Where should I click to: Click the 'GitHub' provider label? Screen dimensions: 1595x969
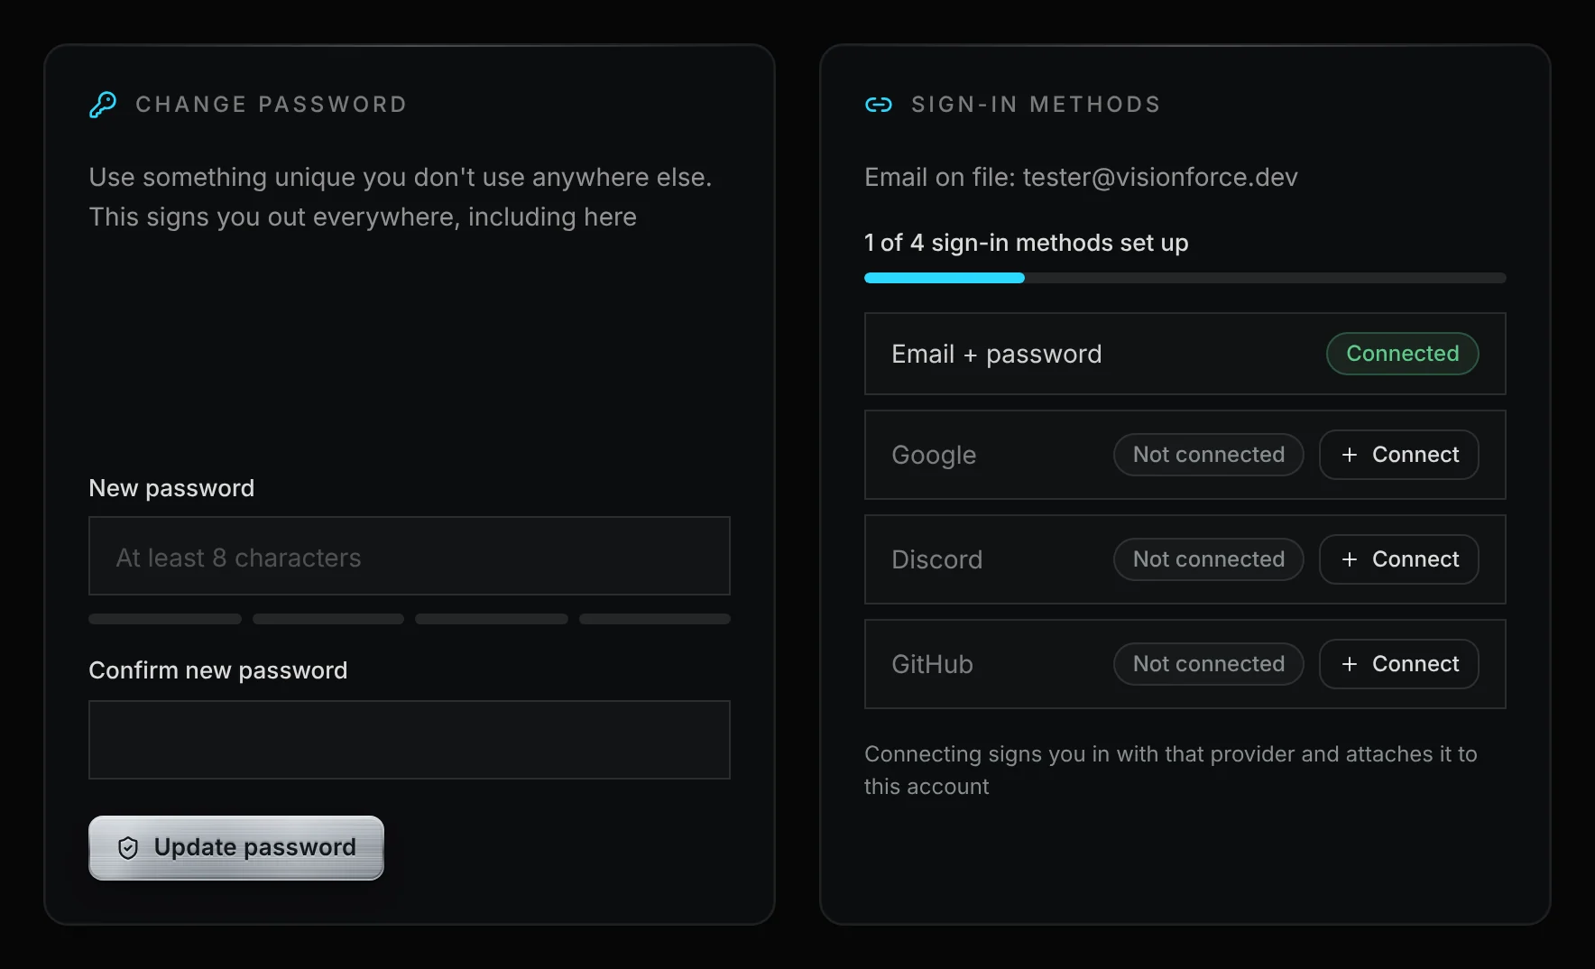[933, 664]
